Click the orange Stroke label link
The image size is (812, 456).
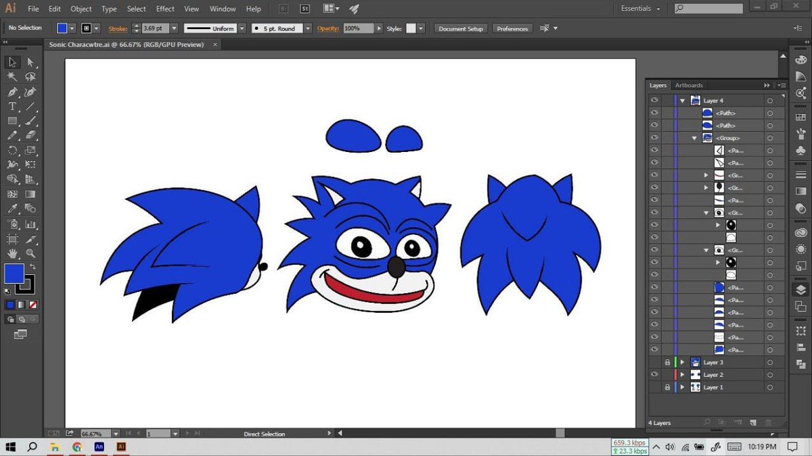(x=118, y=28)
